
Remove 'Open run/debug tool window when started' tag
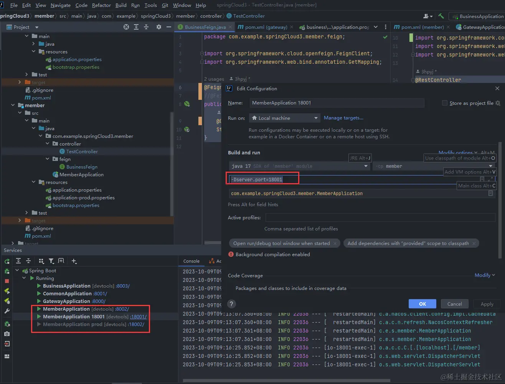tap(335, 243)
